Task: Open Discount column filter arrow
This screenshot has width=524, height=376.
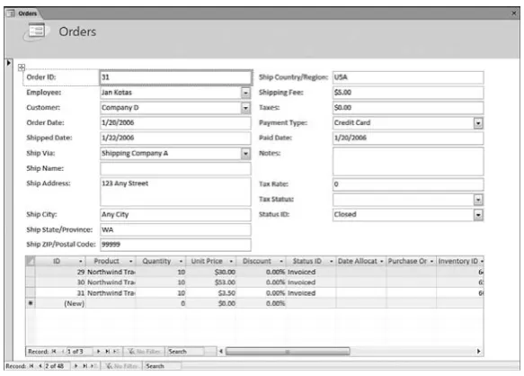Action: tap(281, 261)
